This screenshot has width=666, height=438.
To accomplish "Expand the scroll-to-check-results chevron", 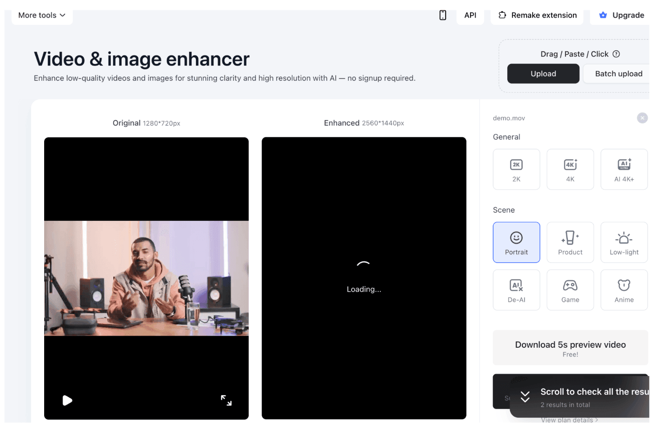I will tap(525, 397).
